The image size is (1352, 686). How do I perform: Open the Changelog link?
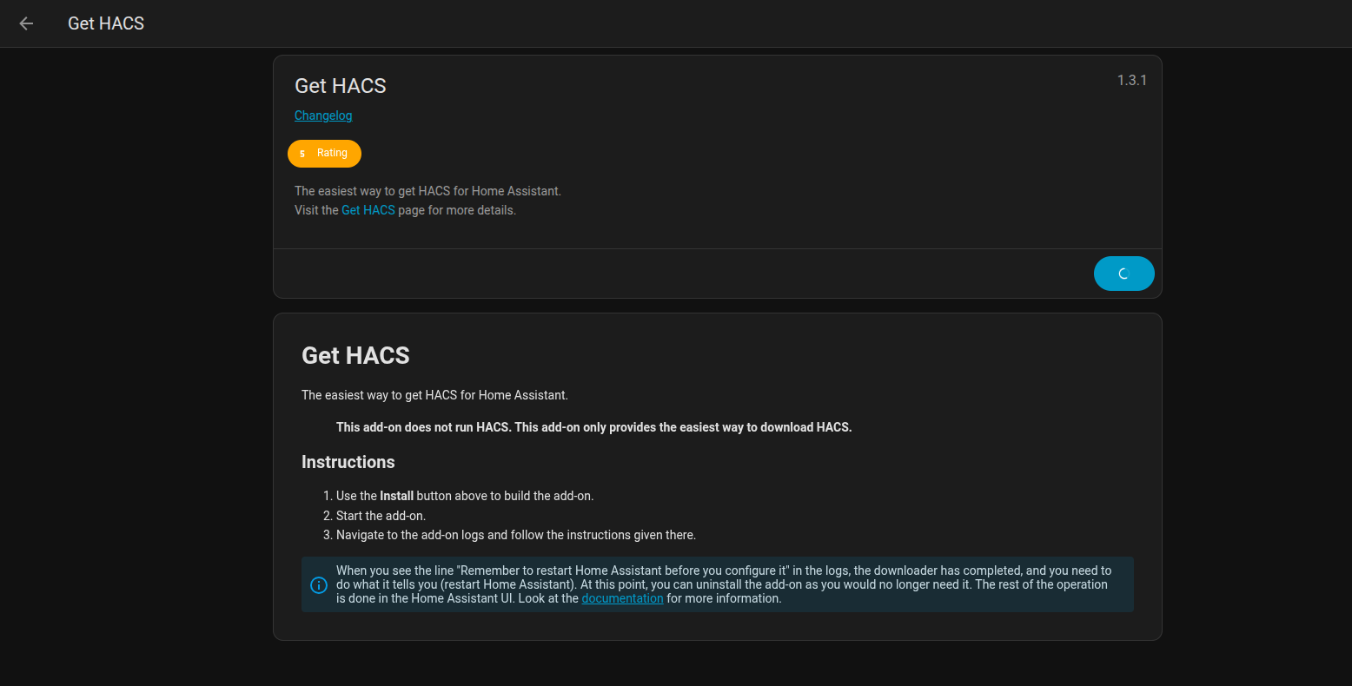click(x=323, y=115)
